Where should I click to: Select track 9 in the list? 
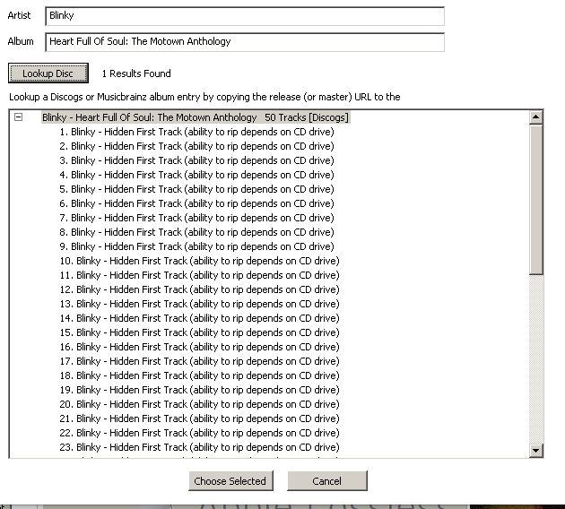196,246
